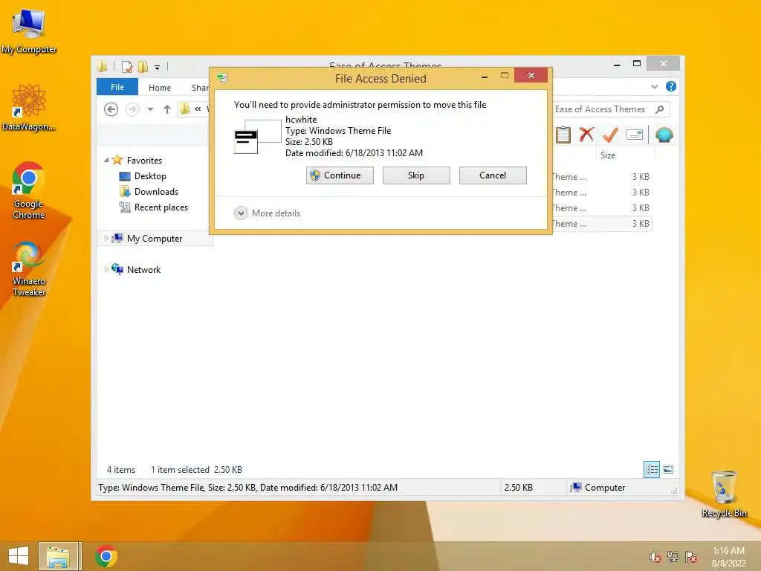This screenshot has width=761, height=571.
Task: Click the Paste clipboard toolbar icon
Action: (x=563, y=135)
